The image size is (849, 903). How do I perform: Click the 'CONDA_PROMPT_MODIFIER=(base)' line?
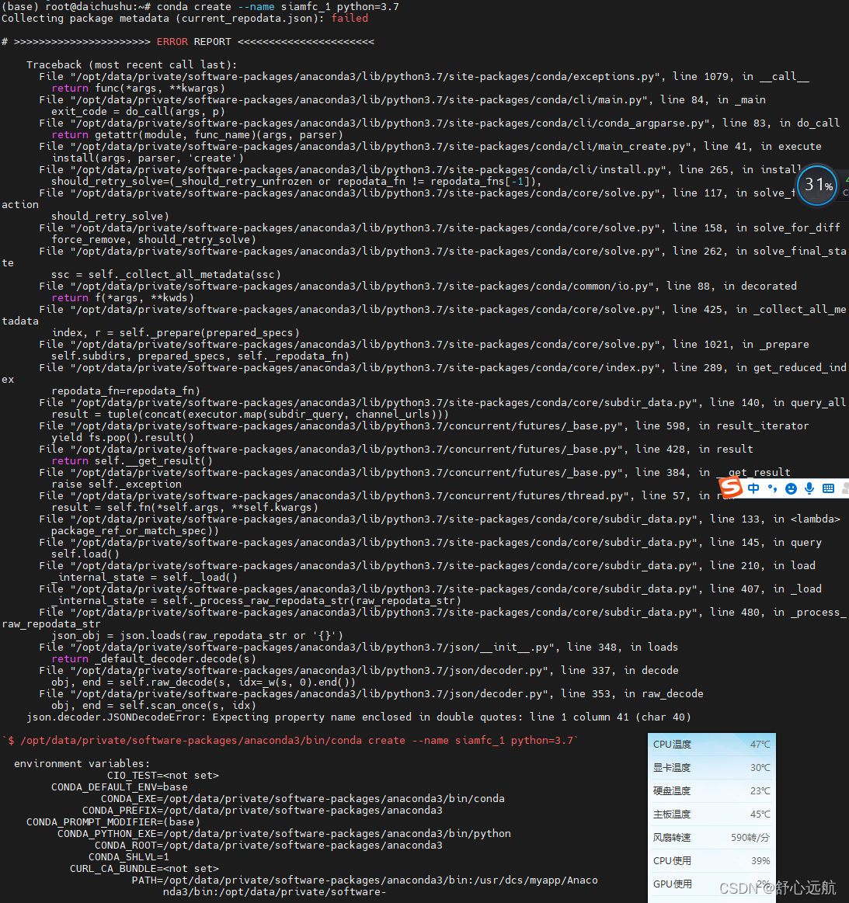click(x=113, y=821)
